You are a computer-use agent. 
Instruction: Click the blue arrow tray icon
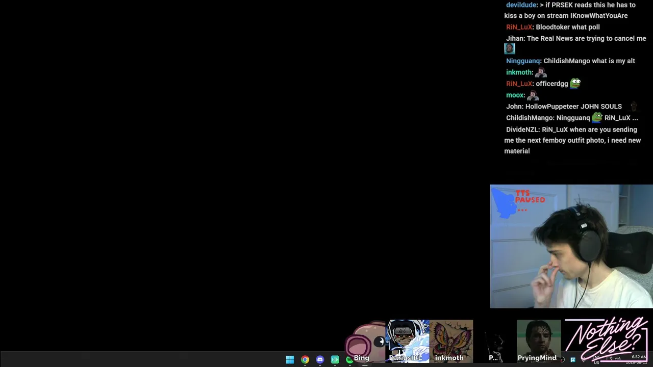573,360
